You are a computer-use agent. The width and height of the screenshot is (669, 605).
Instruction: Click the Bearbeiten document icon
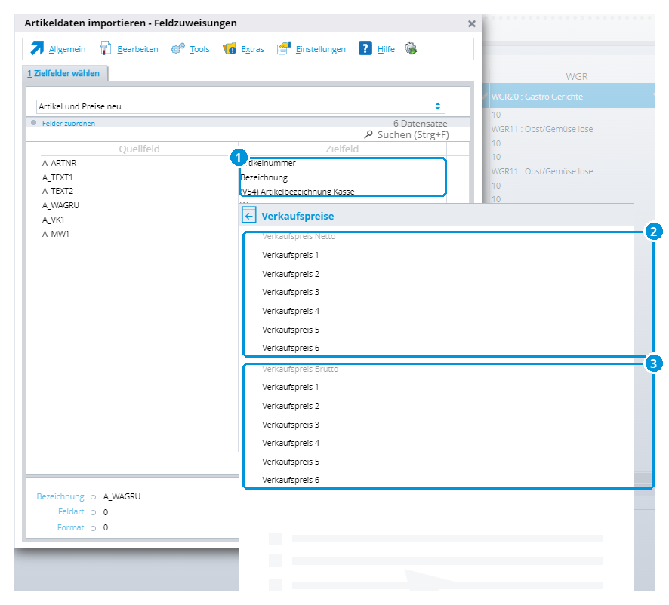(106, 48)
